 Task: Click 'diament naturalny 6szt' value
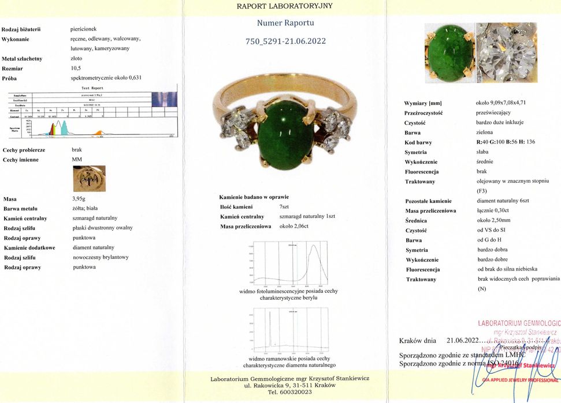503,201
